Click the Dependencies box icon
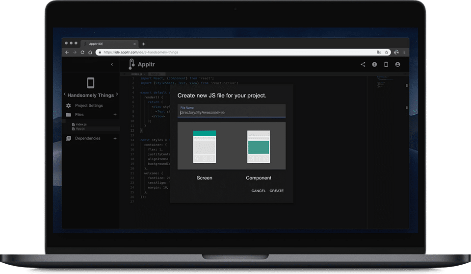 69,138
